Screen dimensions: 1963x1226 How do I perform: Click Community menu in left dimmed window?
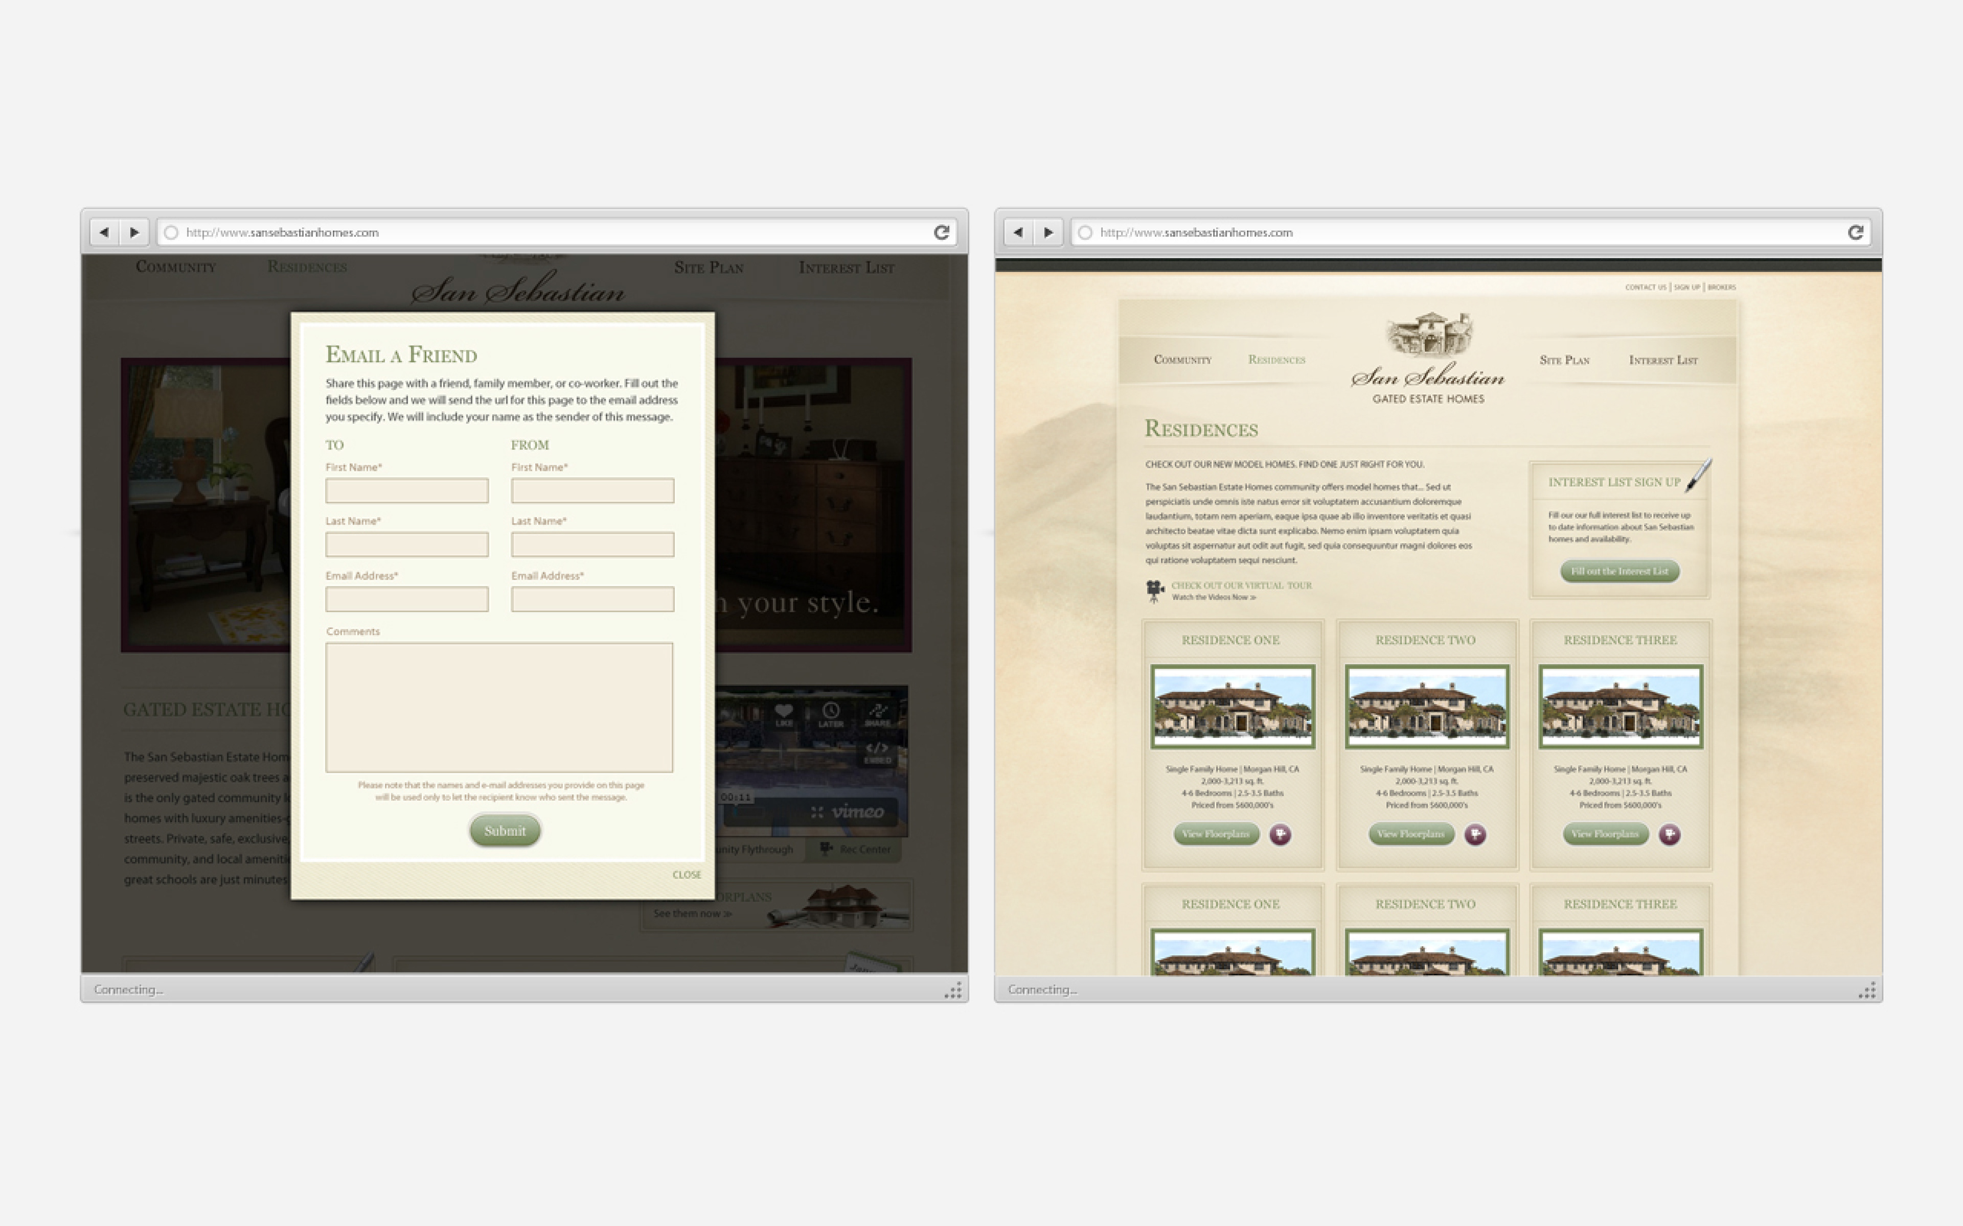click(x=176, y=267)
